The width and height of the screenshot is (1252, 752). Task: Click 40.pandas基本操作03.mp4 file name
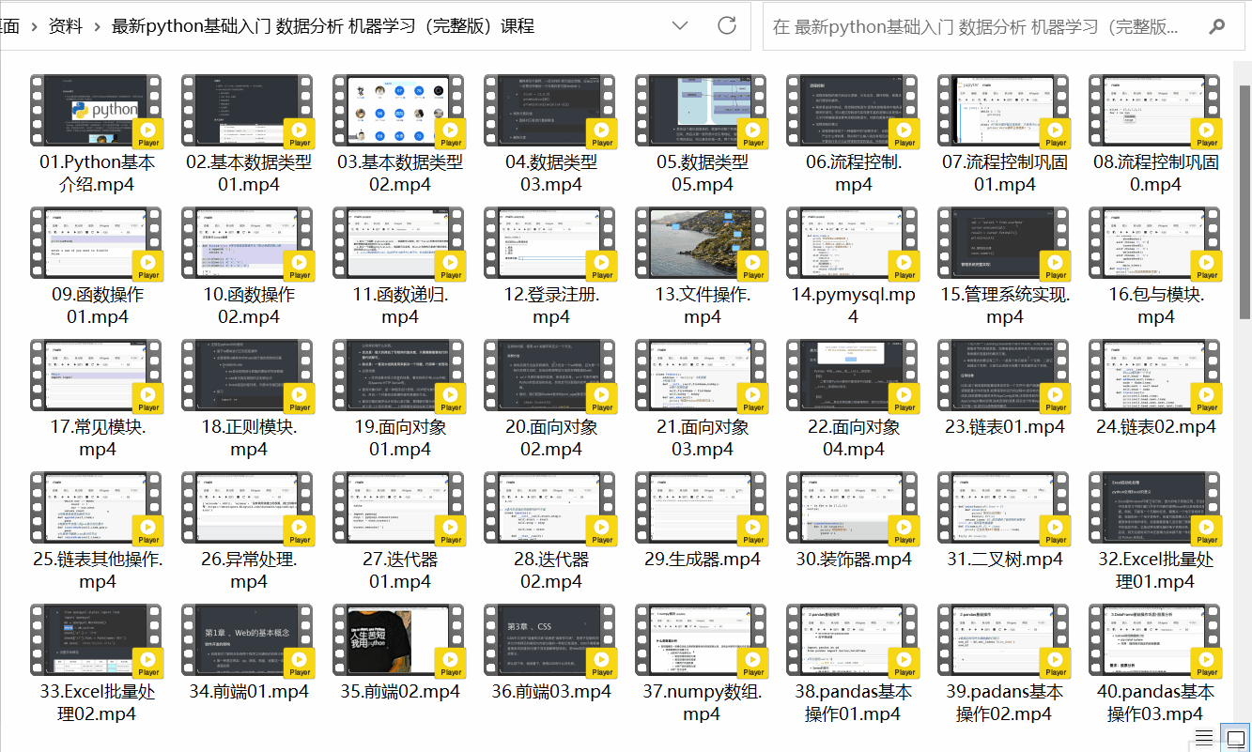[x=1155, y=702]
